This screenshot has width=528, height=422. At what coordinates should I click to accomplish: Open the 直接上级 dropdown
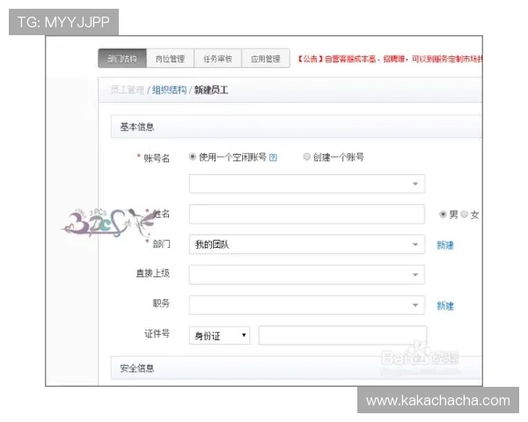307,274
